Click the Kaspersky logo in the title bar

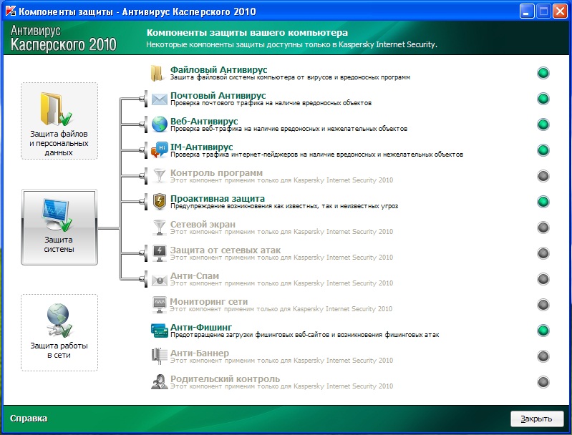coord(11,11)
